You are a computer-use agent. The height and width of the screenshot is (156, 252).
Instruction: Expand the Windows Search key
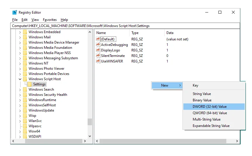[x=20, y=90]
